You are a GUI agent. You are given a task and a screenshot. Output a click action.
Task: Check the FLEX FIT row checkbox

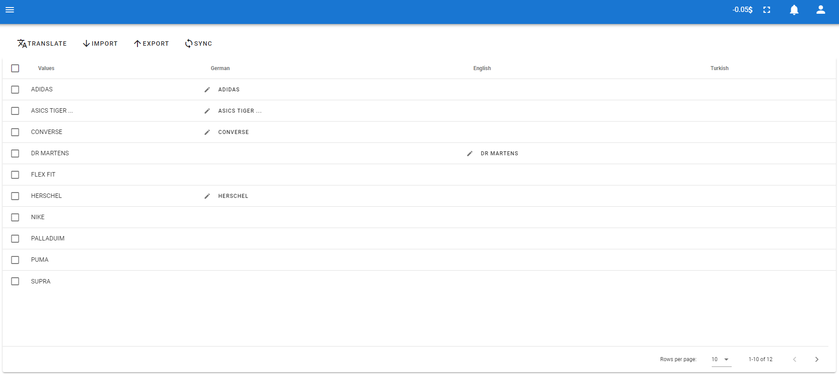tap(15, 175)
